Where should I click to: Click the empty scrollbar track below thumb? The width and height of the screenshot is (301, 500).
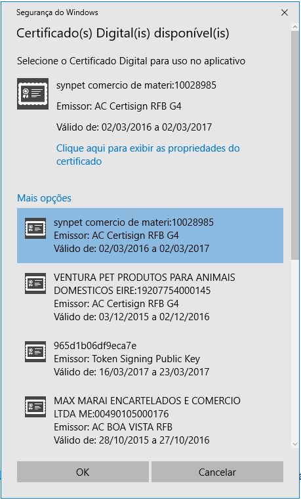(x=294, y=350)
